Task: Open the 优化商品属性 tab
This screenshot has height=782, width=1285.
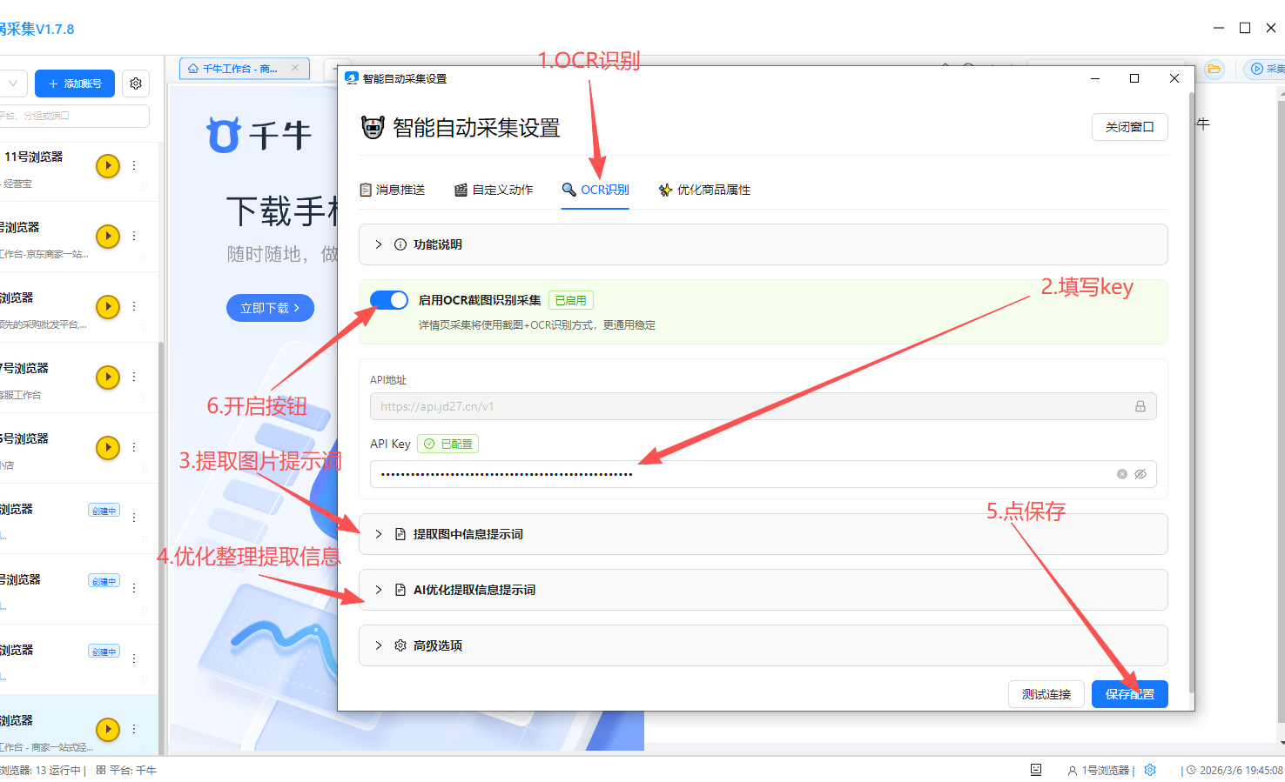Action: pyautogui.click(x=704, y=190)
